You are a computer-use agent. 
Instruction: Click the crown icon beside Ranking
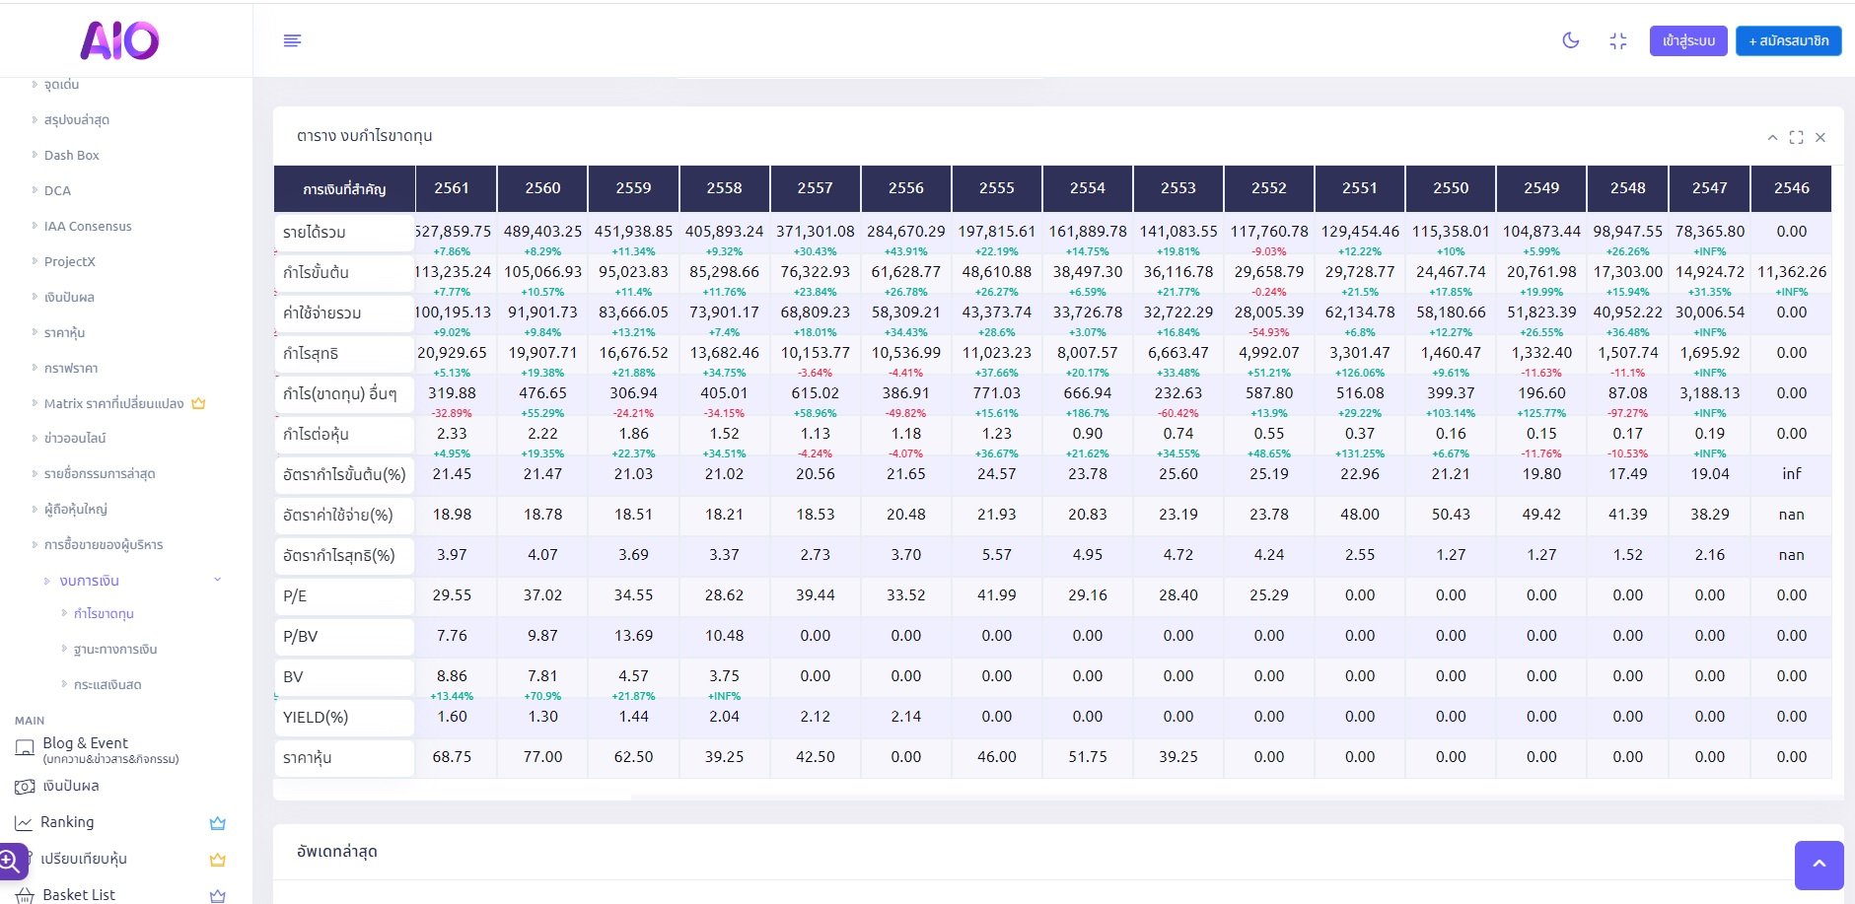(x=218, y=823)
